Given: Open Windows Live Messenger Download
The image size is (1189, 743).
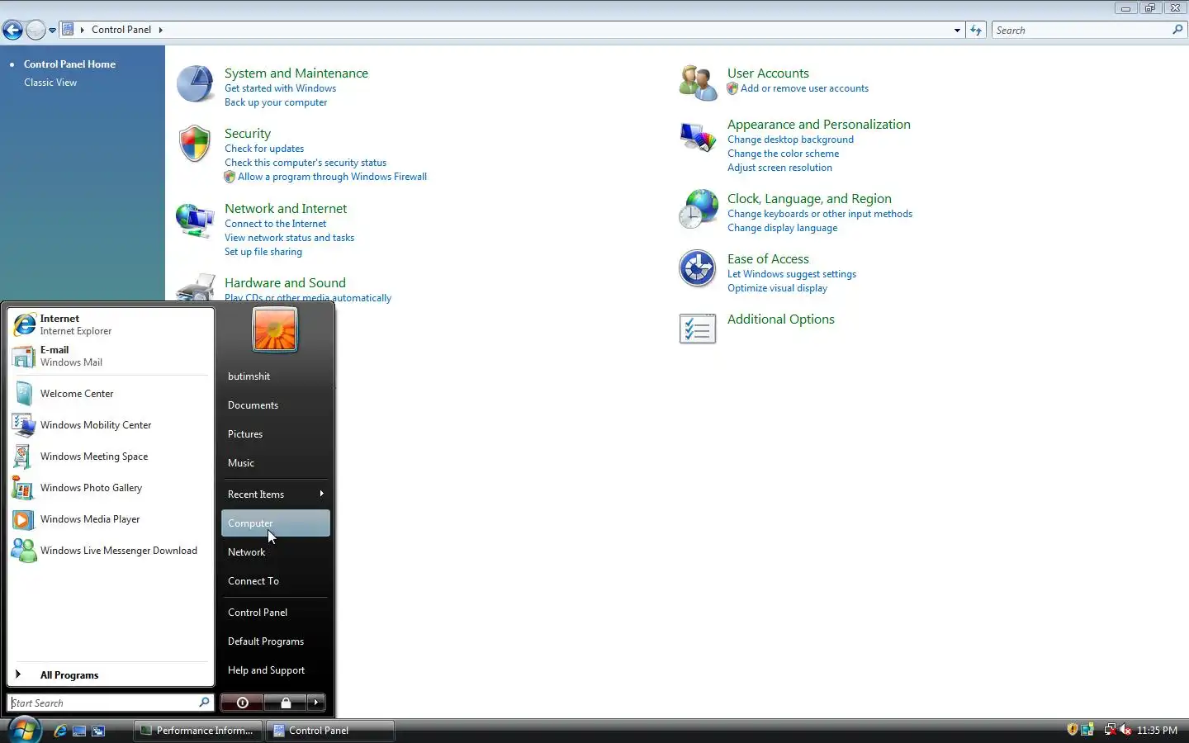Looking at the screenshot, I should click(111, 551).
